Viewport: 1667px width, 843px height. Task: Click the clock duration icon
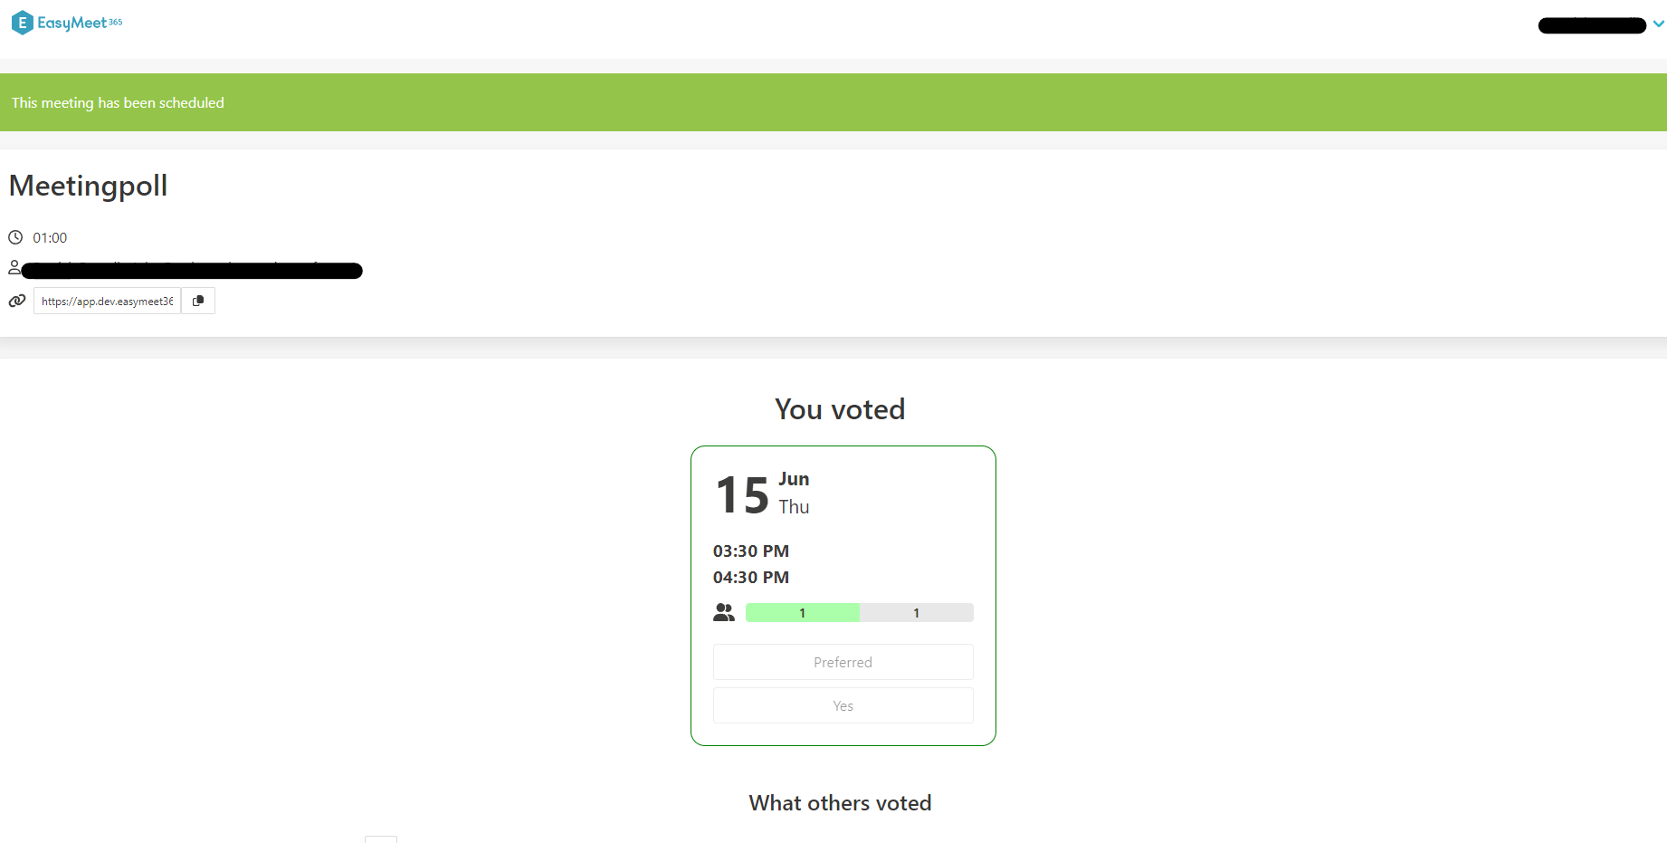pyautogui.click(x=15, y=237)
